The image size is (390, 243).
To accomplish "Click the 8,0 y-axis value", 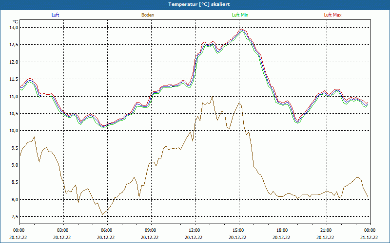I will pyautogui.click(x=16, y=200).
